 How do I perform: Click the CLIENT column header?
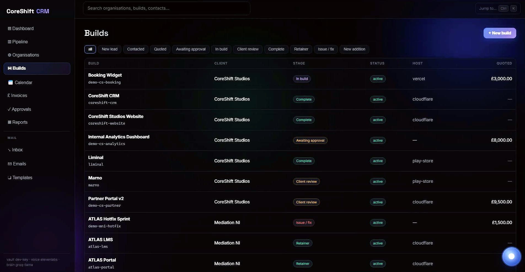(221, 63)
